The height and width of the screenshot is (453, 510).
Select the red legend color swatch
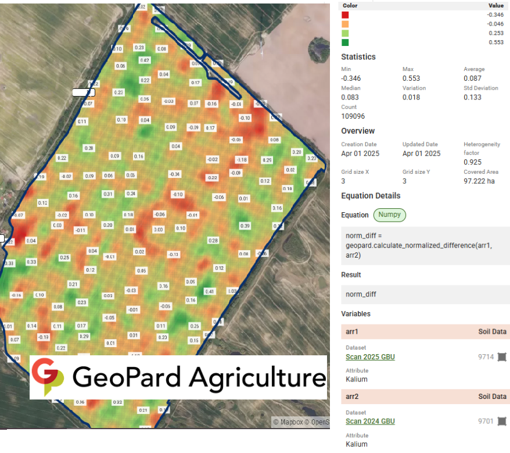[345, 15]
